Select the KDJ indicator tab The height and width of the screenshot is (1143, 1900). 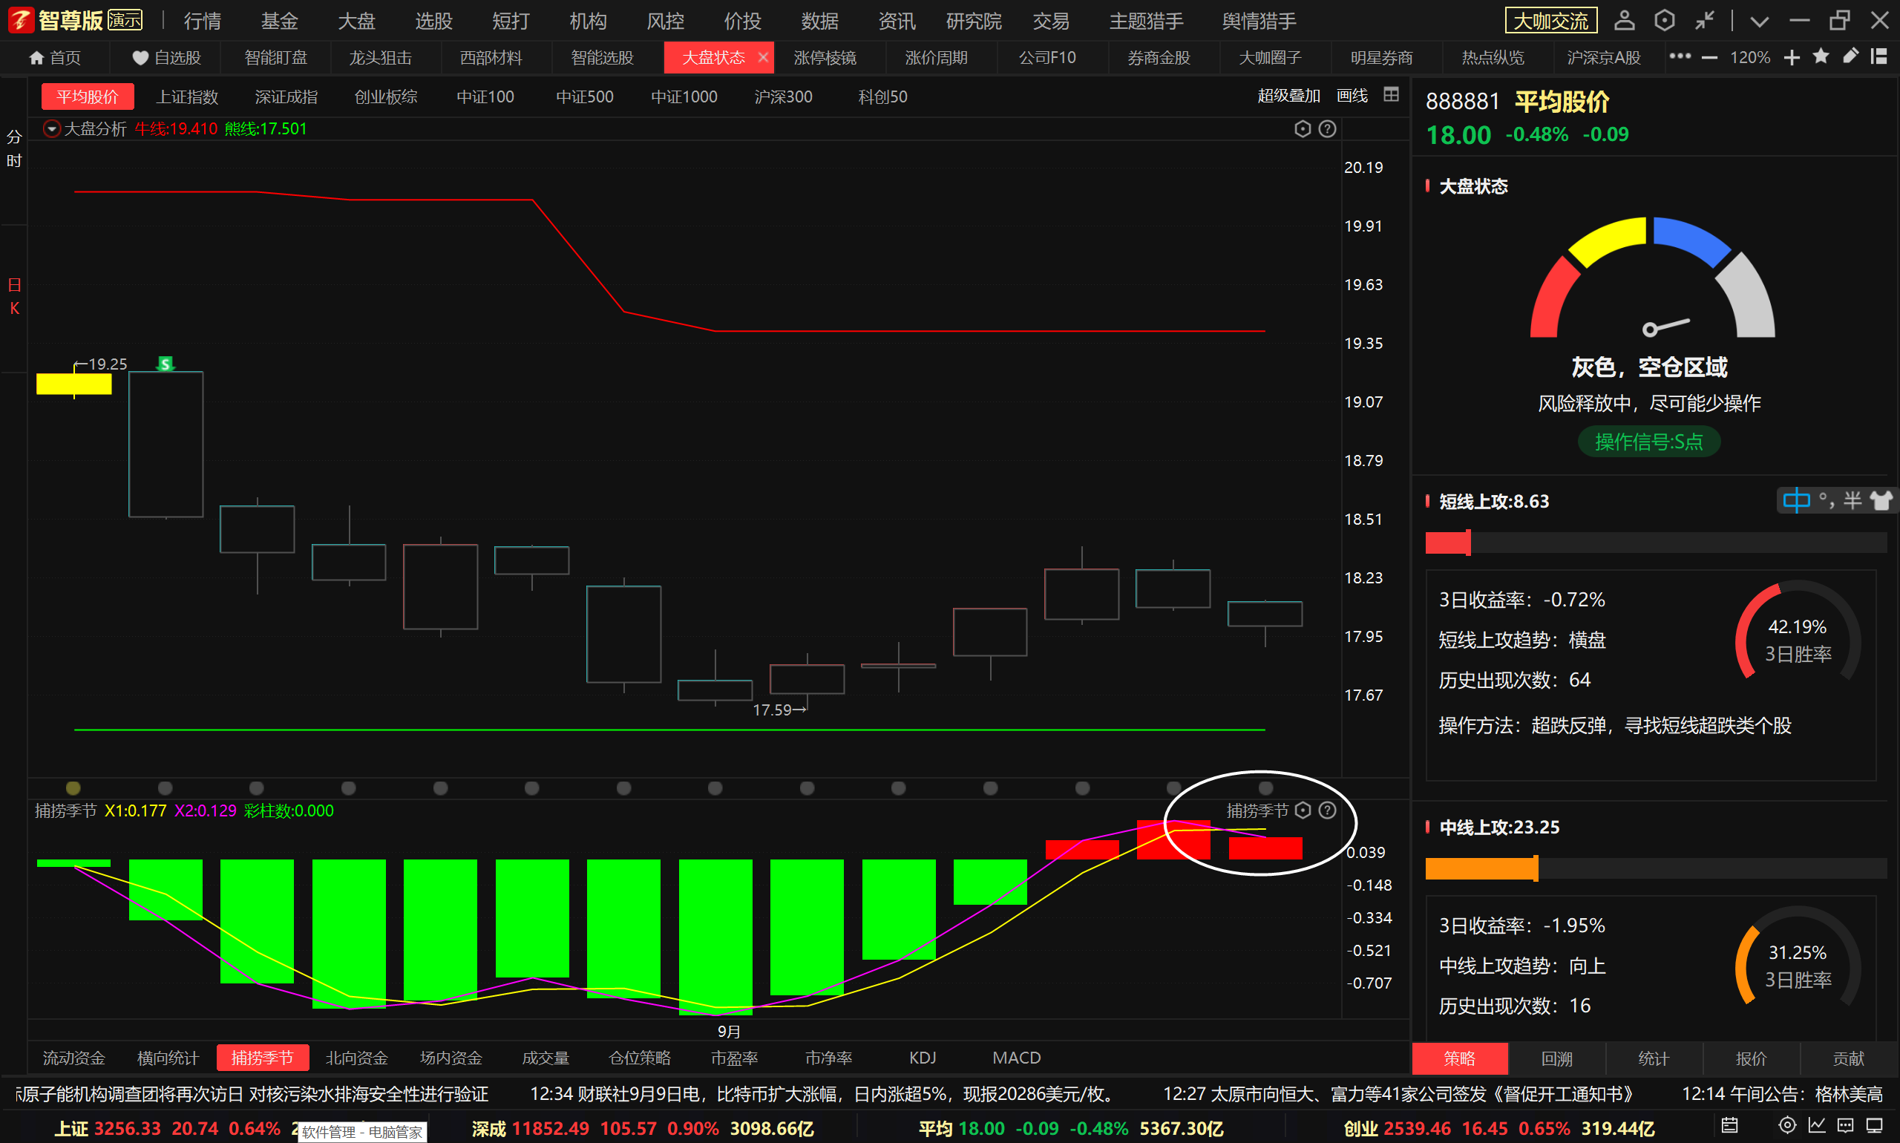(x=922, y=1058)
